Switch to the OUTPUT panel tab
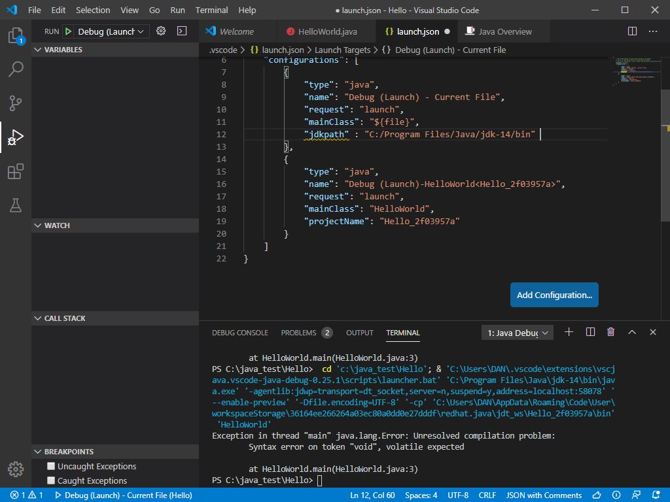The width and height of the screenshot is (670, 502). (x=360, y=333)
